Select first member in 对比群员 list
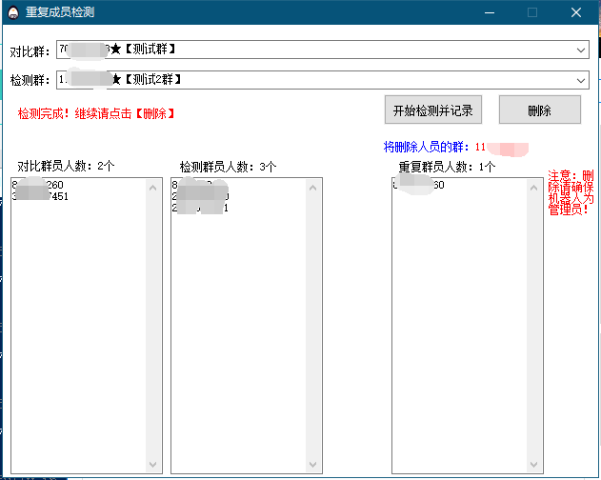This screenshot has width=601, height=480. pyautogui.click(x=40, y=186)
